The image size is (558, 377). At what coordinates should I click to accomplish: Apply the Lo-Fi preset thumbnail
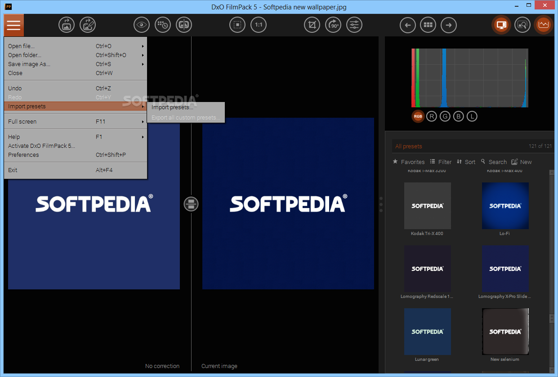tap(505, 206)
